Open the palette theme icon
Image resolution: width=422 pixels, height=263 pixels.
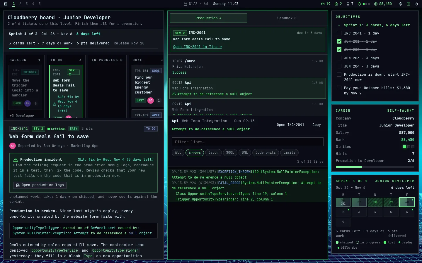pyautogui.click(x=400, y=4)
